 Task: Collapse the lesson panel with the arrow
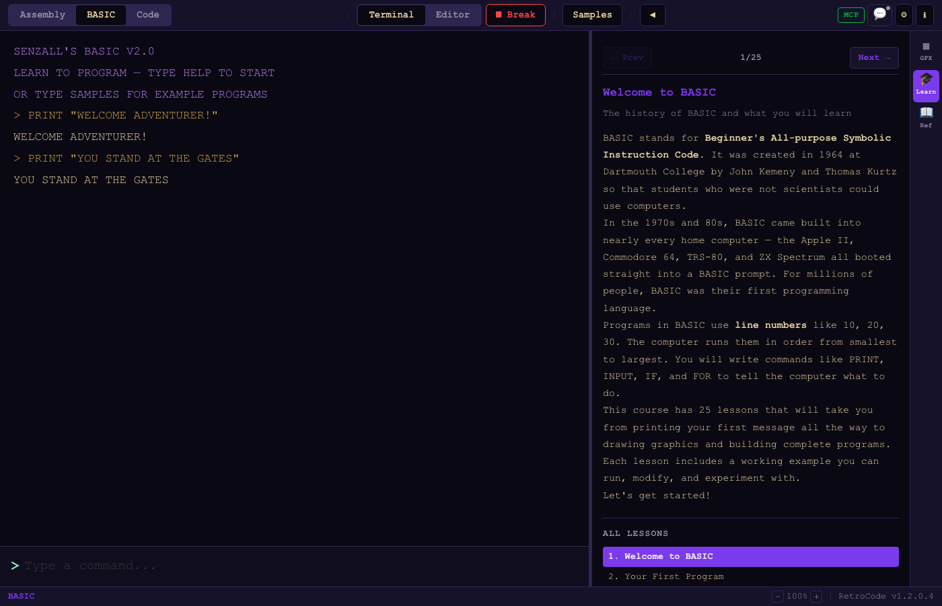point(652,14)
